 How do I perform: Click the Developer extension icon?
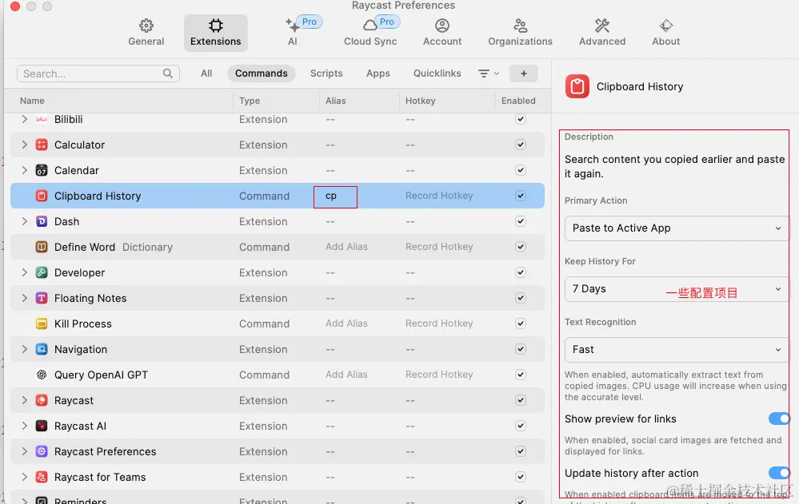click(x=42, y=272)
